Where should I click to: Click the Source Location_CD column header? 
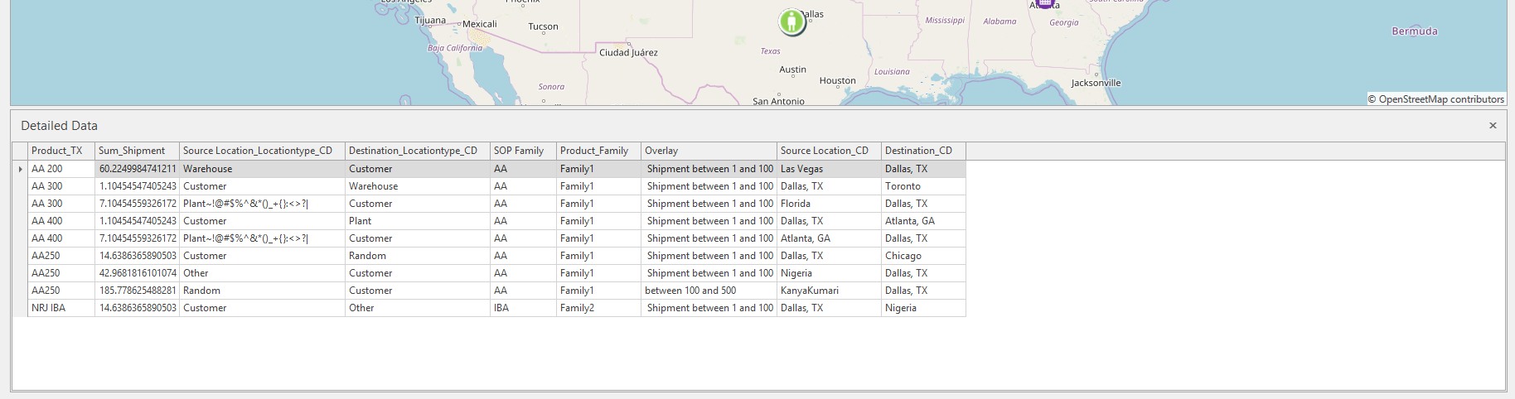[x=829, y=151]
